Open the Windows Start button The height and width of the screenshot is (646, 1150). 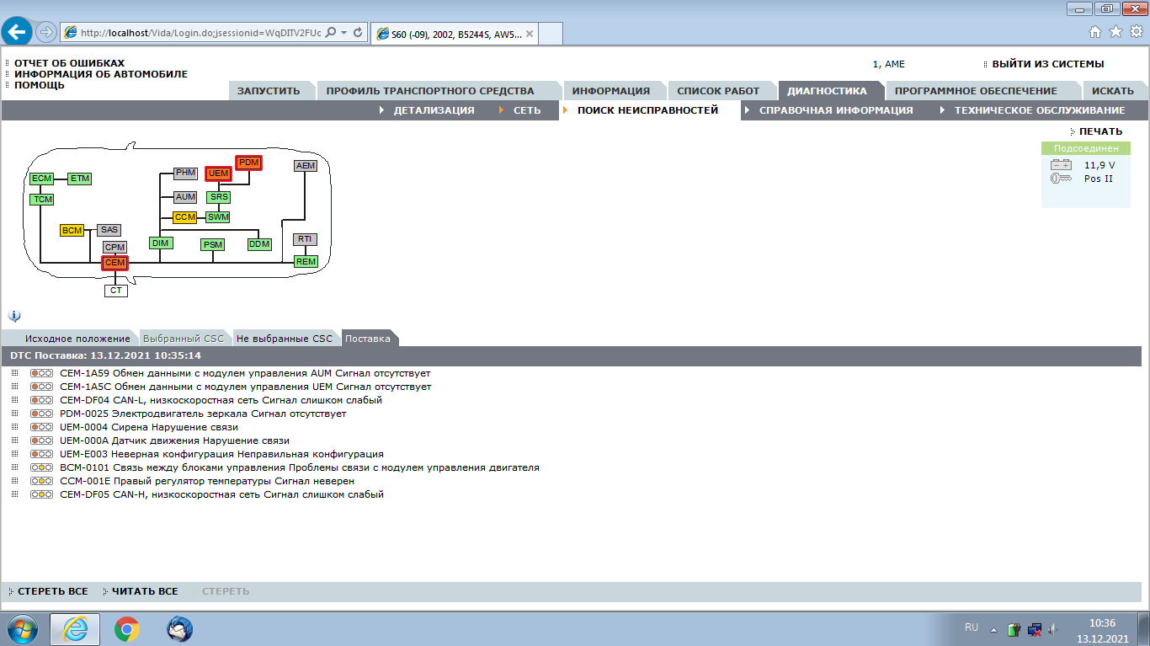pyautogui.click(x=23, y=629)
